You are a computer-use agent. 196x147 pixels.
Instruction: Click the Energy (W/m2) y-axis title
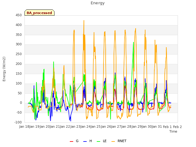tap(4, 69)
